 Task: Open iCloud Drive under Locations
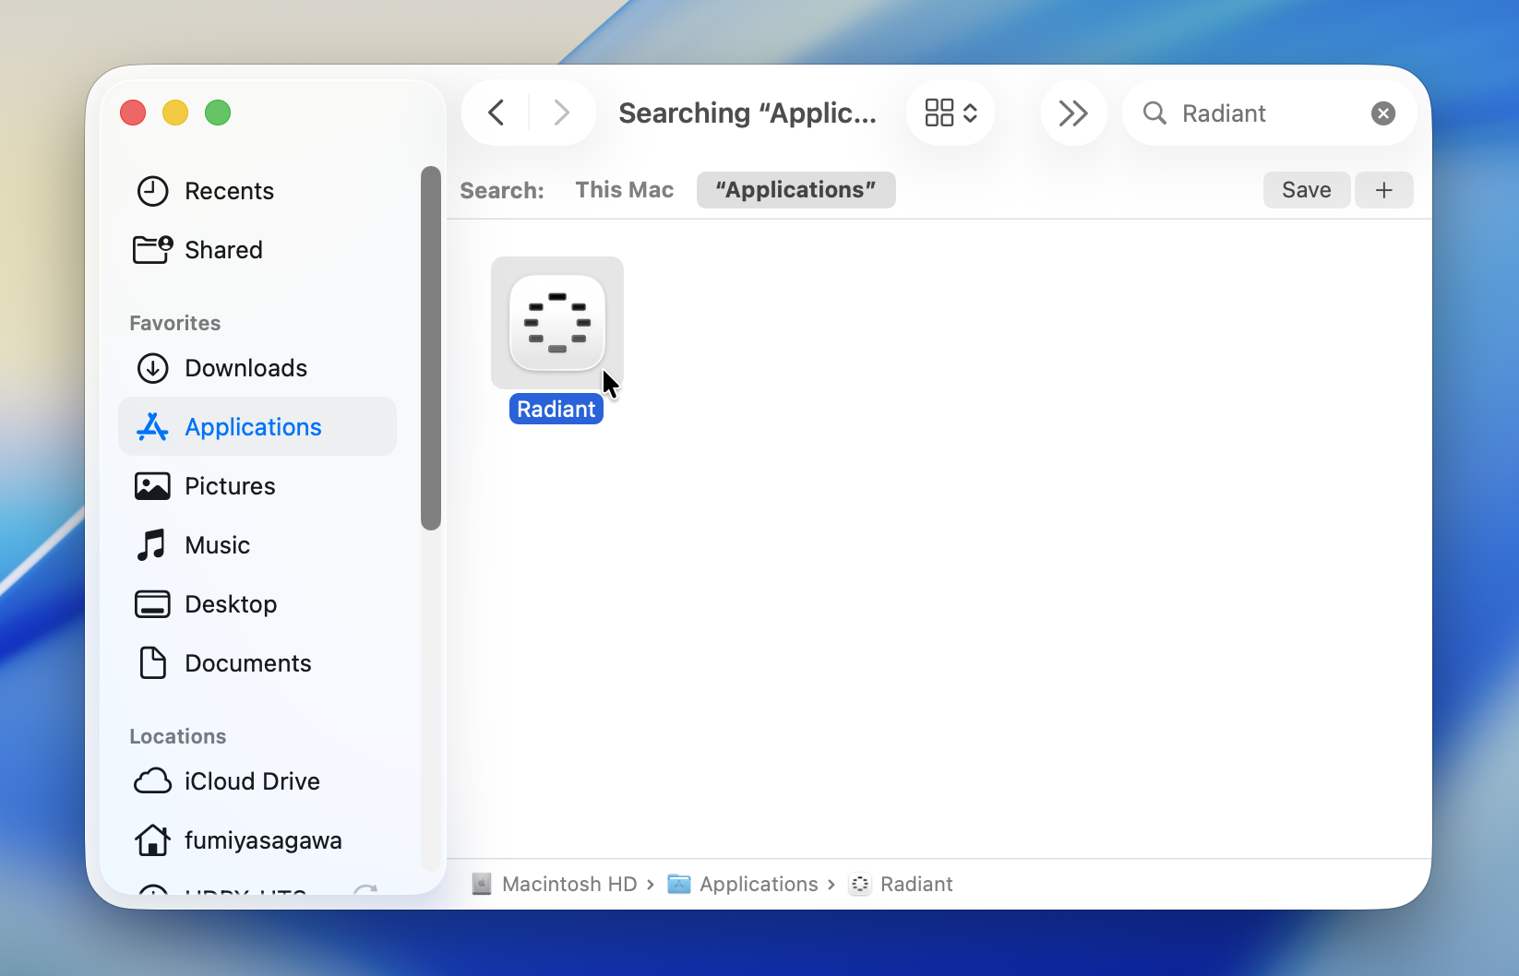251,780
